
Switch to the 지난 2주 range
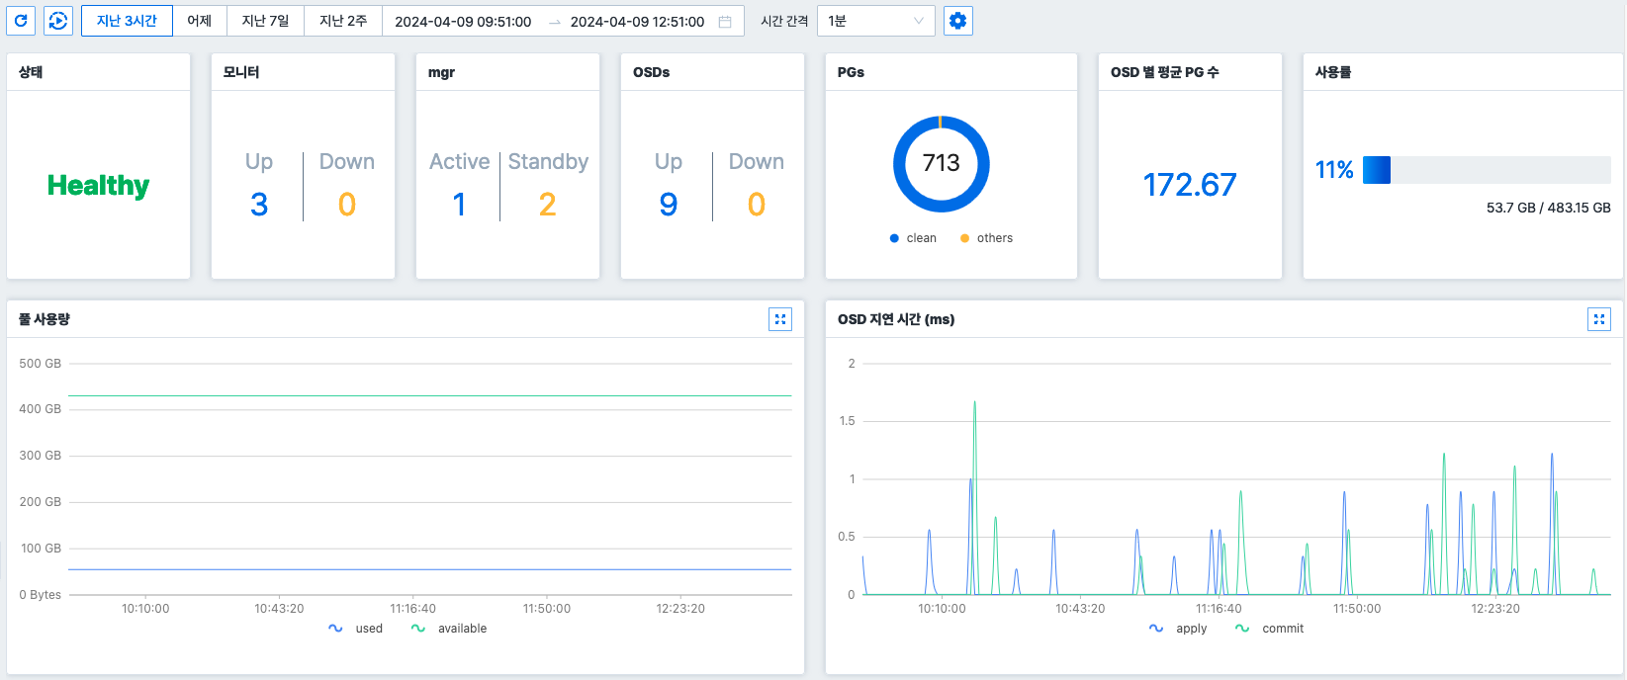tap(343, 21)
